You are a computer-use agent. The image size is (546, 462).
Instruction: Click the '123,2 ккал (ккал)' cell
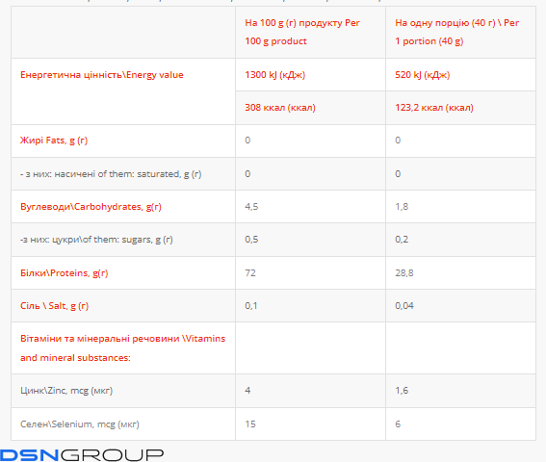434,108
